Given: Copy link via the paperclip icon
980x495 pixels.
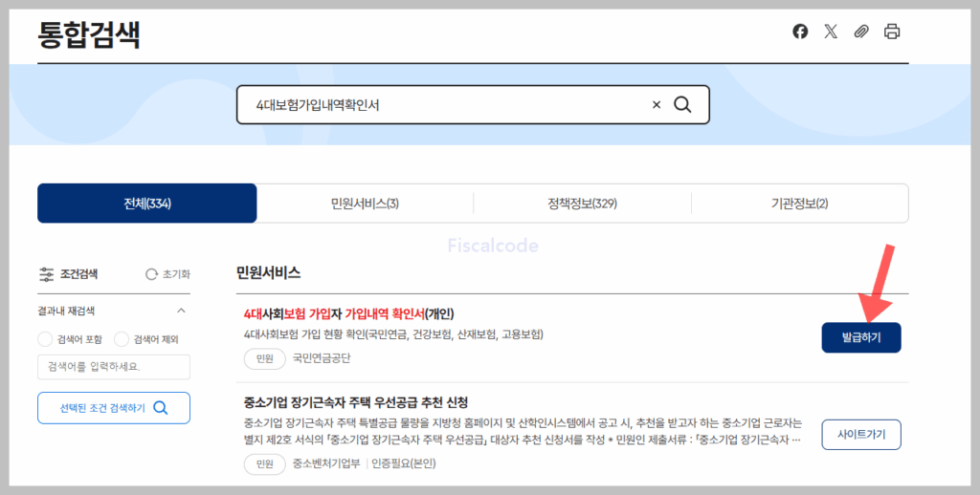Looking at the screenshot, I should 861,32.
